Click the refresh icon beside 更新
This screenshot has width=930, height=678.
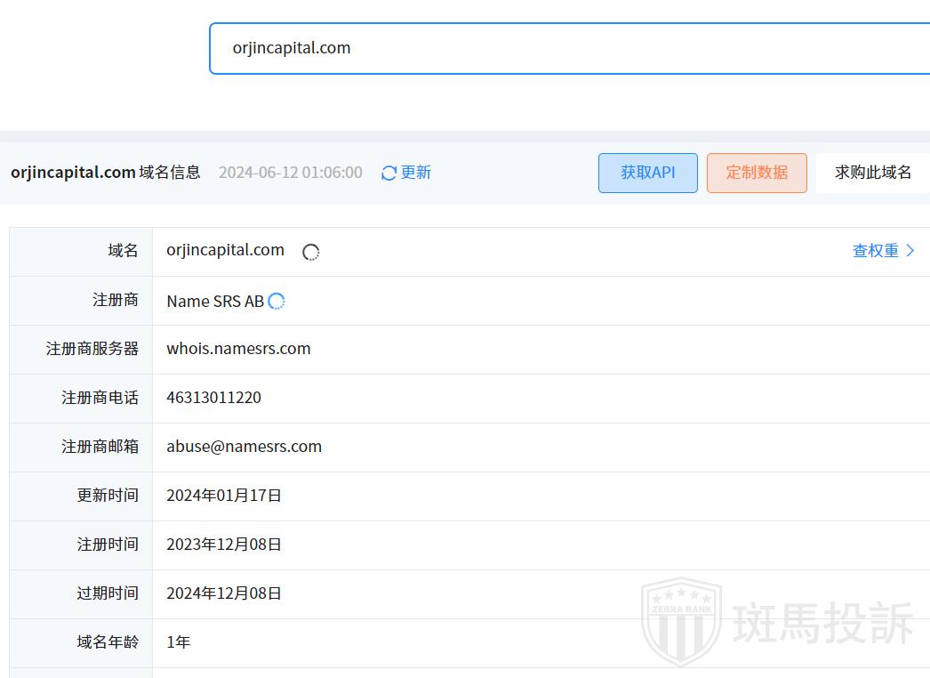click(x=389, y=173)
